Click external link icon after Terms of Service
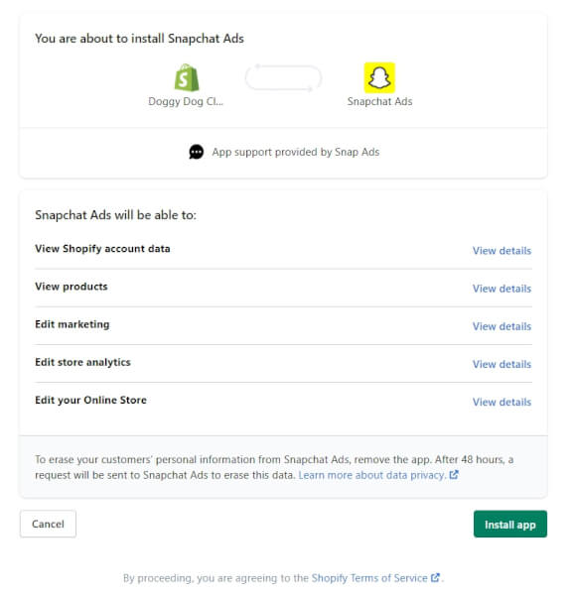Image resolution: width=574 pixels, height=595 pixels. [x=435, y=577]
